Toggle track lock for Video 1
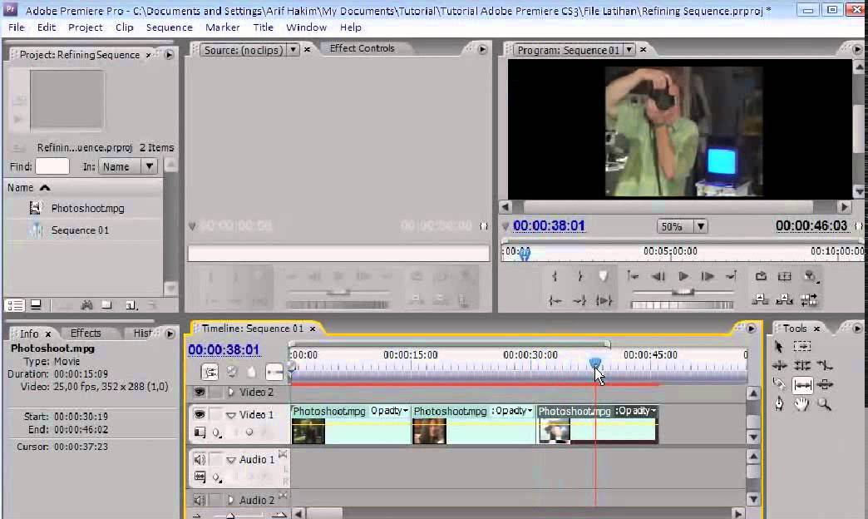 (x=216, y=414)
